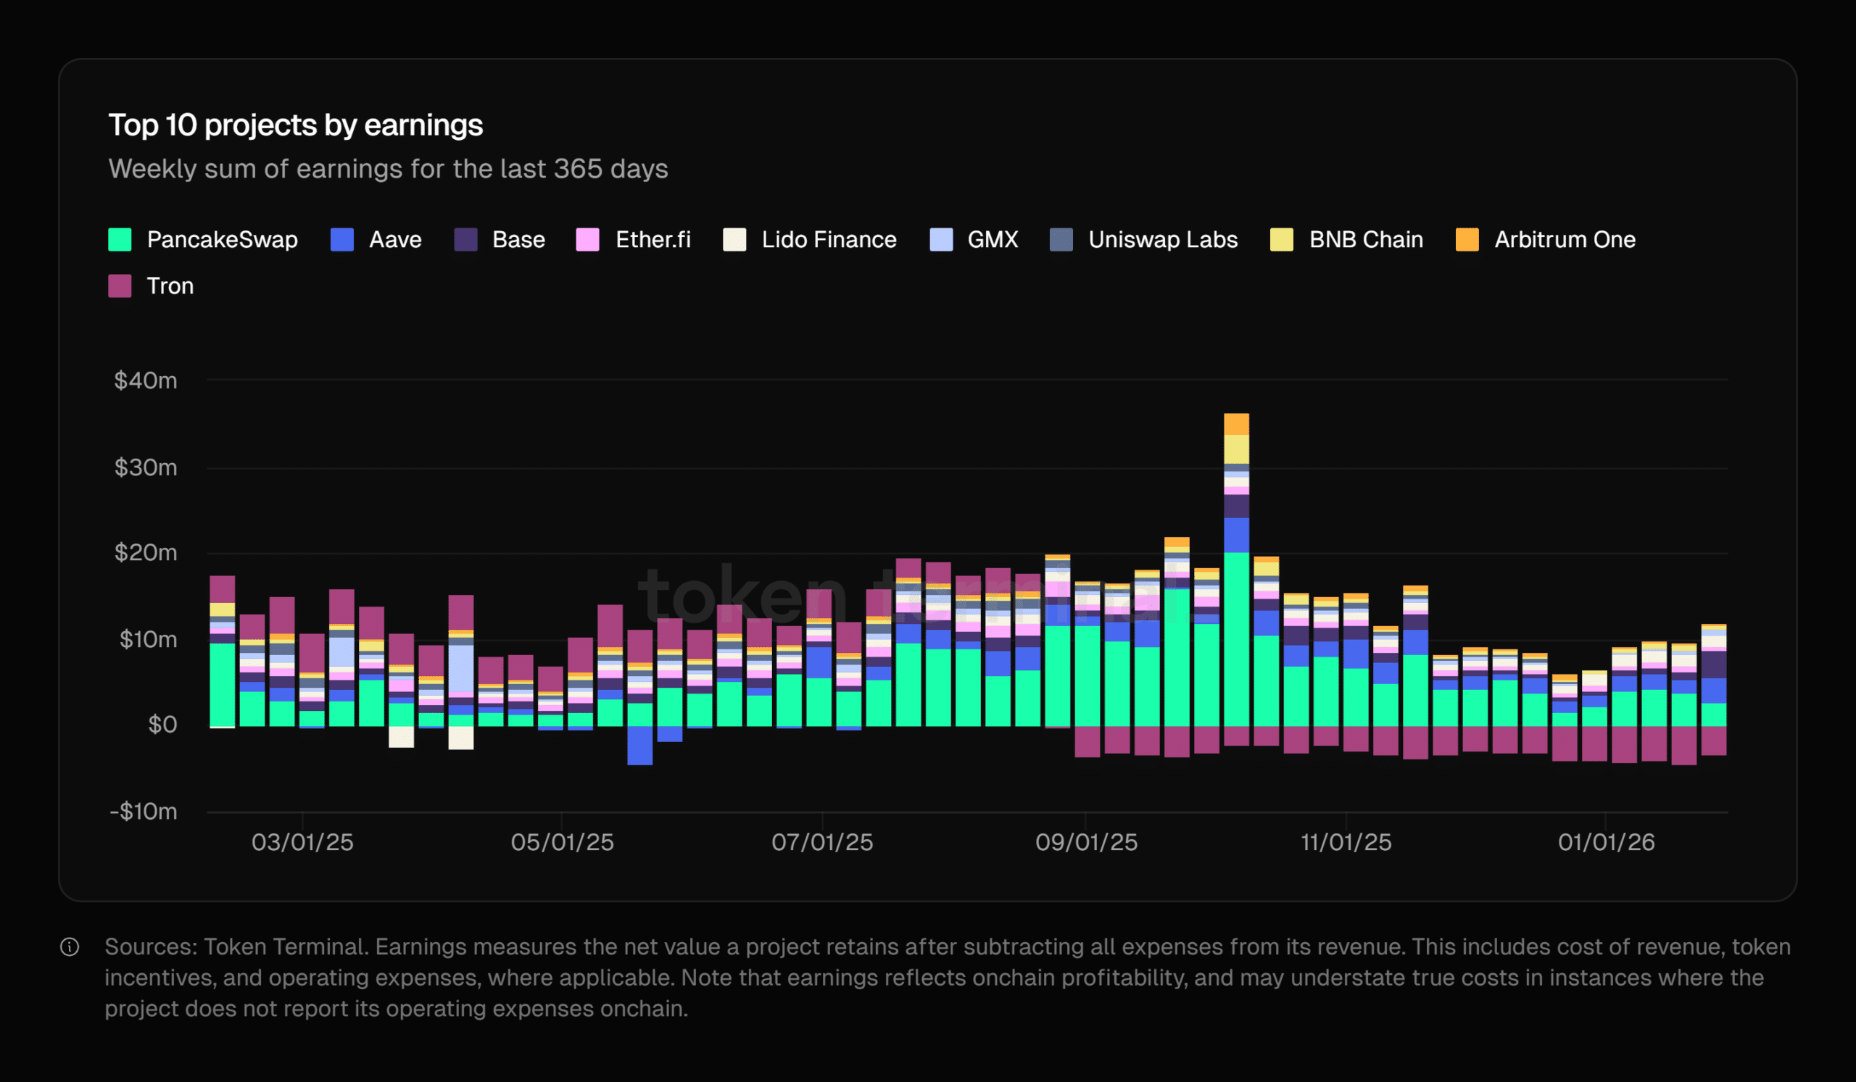Toggle the Uniswap Labs series label

pos(1164,239)
